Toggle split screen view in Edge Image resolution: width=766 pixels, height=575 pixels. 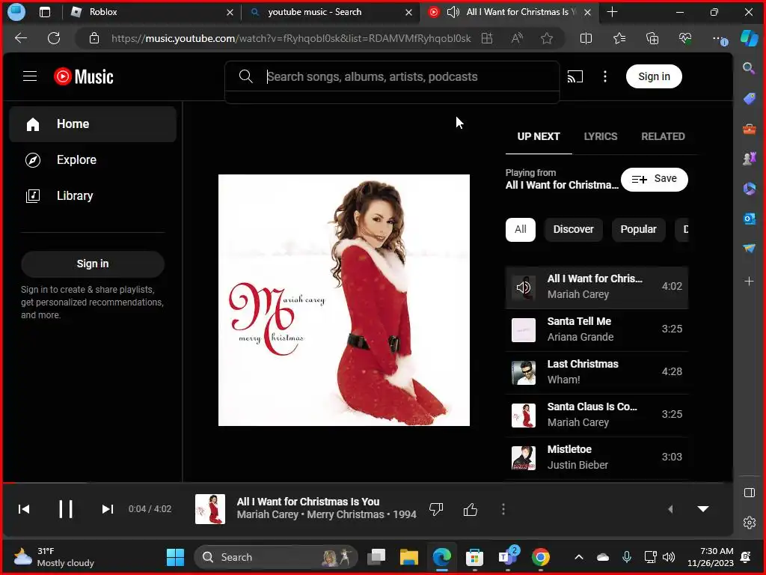[586, 38]
